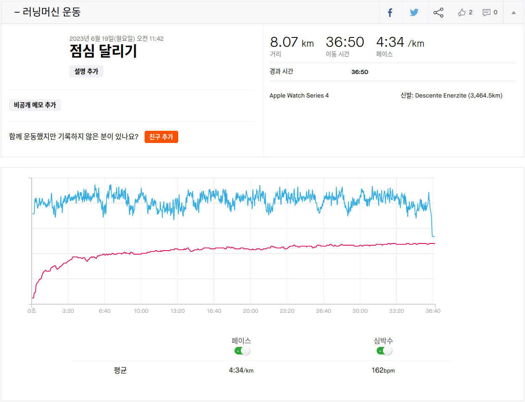Share activity on Twitter

coord(414,12)
